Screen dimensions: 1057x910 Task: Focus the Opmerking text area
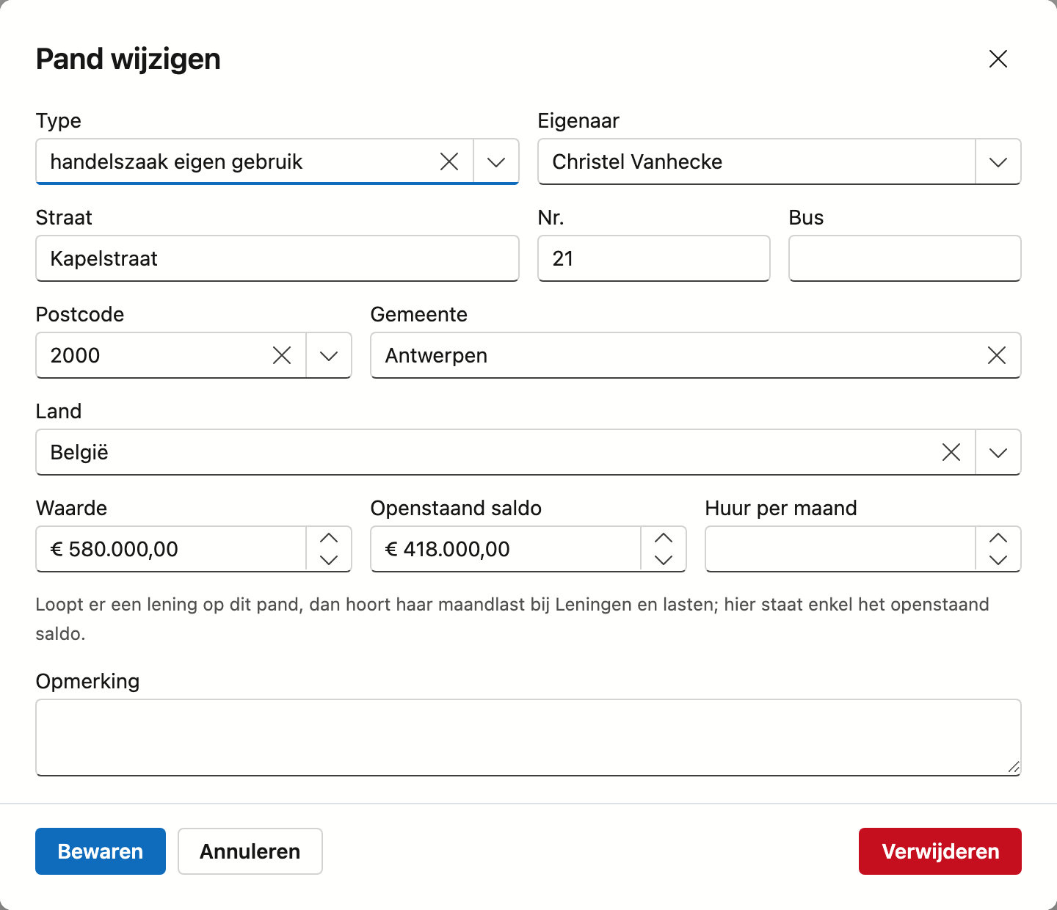[x=528, y=738]
